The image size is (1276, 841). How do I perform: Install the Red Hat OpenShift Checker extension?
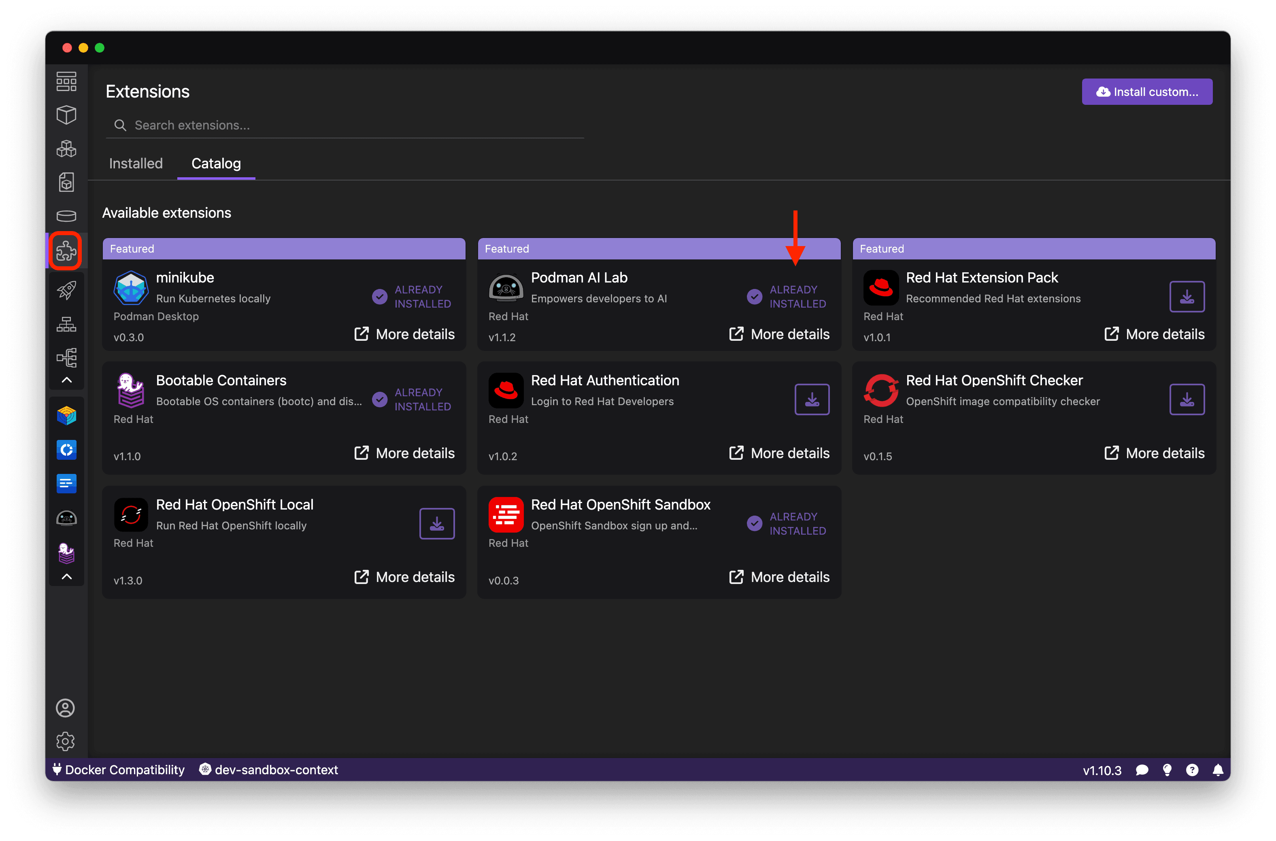click(1187, 399)
